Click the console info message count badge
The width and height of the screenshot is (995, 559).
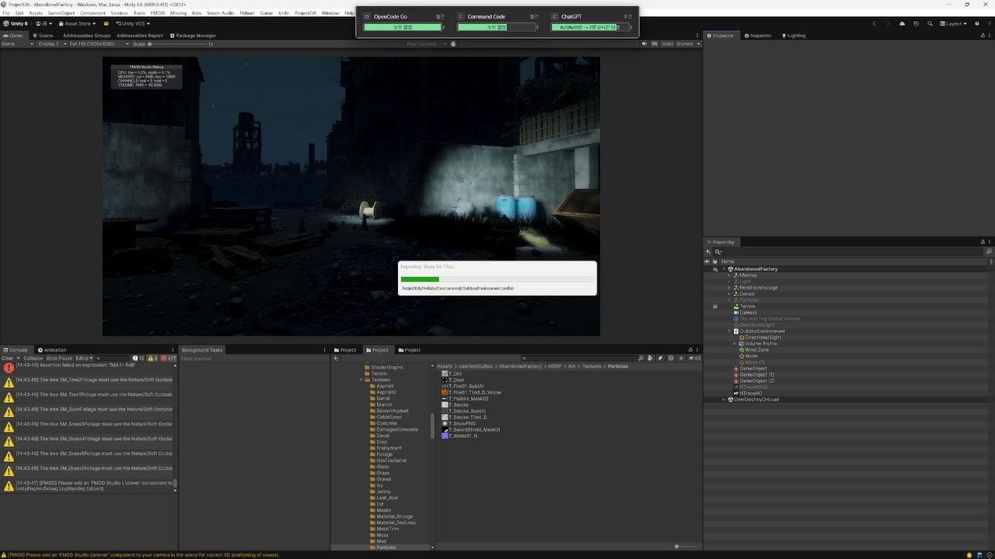coord(139,358)
